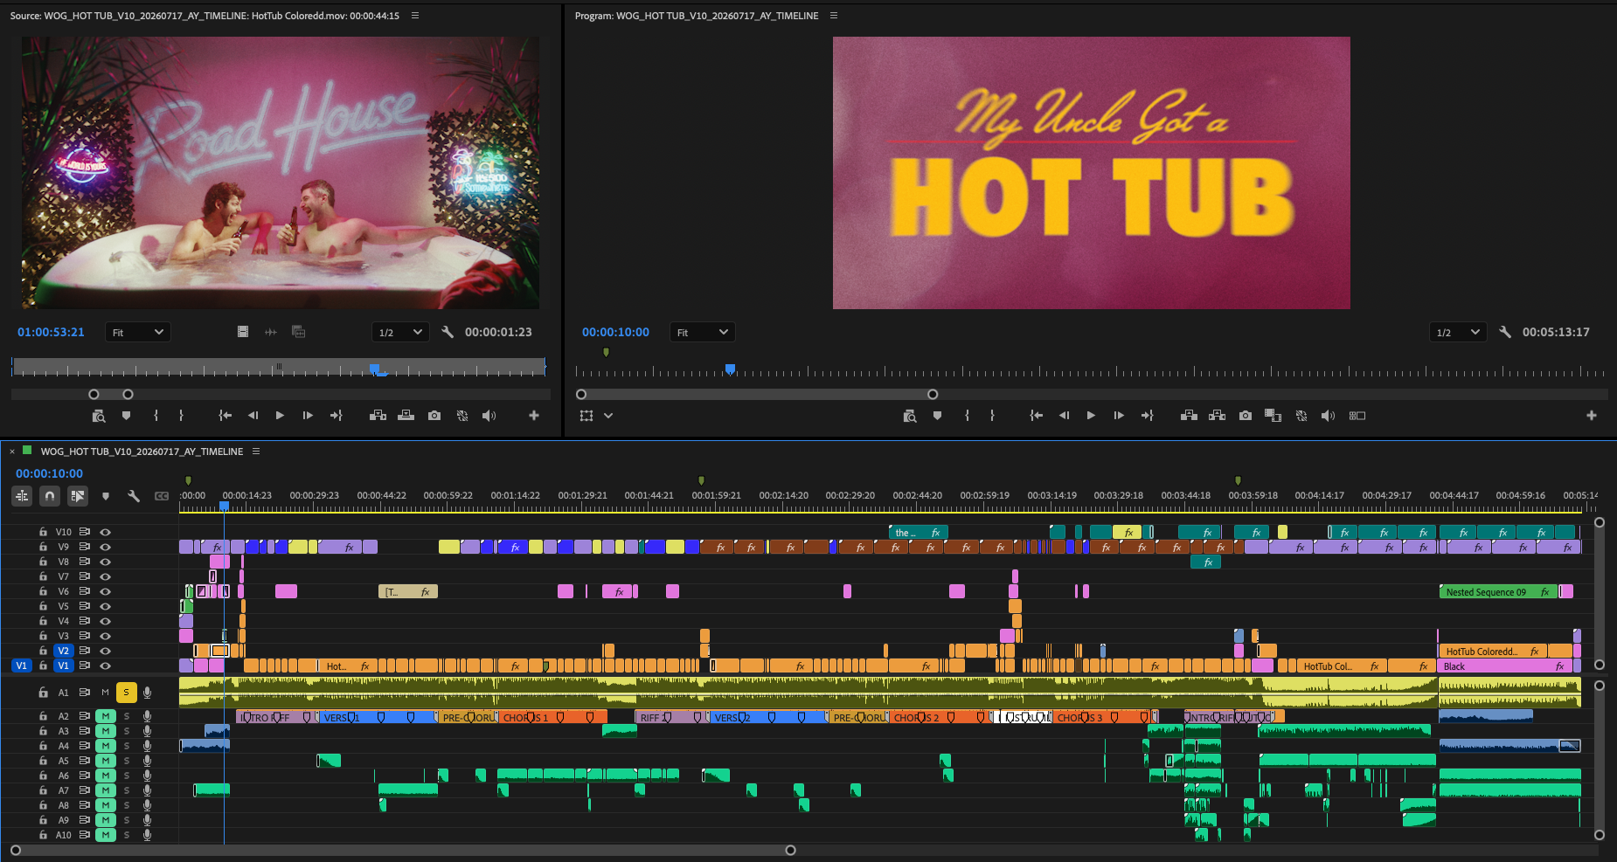This screenshot has height=862, width=1617.
Task: Overwrite the timeline with the source clip
Action: 406,416
